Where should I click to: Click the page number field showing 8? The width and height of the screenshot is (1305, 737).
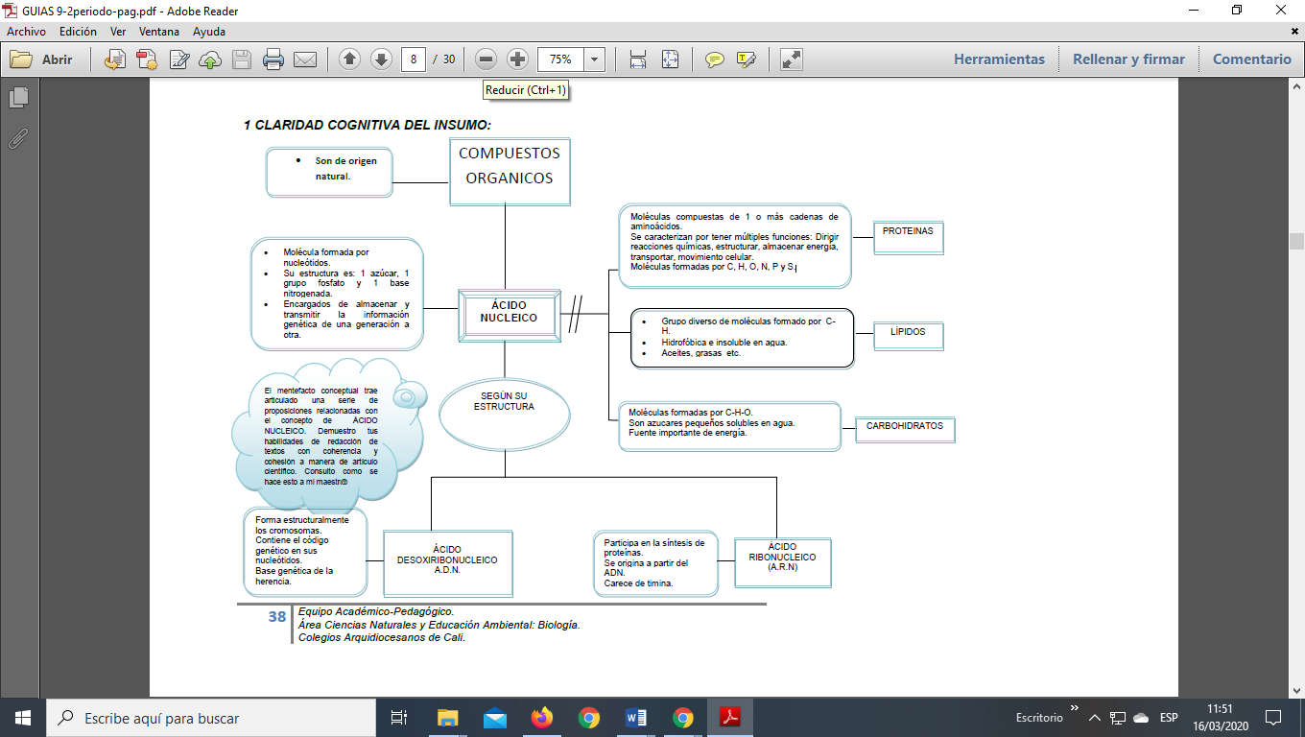click(414, 59)
